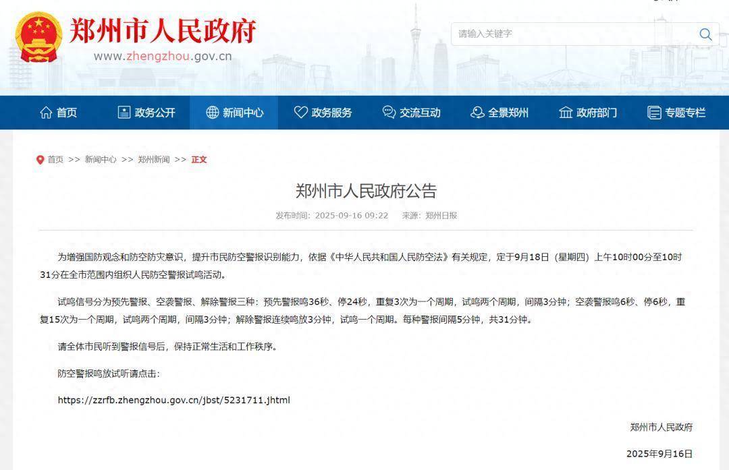The height and width of the screenshot is (470, 729).
Task: Open the zzrfb.zhengzhou.gov.cn alarm audio link
Action: (174, 400)
